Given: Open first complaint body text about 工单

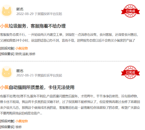Looking at the screenshot, I should pyautogui.click(x=69, y=38).
